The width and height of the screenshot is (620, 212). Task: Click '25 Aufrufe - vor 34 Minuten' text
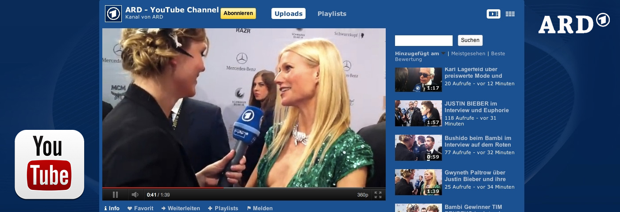click(x=480, y=187)
